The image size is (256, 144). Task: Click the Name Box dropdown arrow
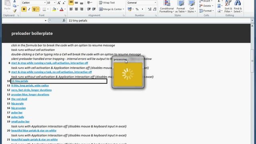tap(46, 20)
